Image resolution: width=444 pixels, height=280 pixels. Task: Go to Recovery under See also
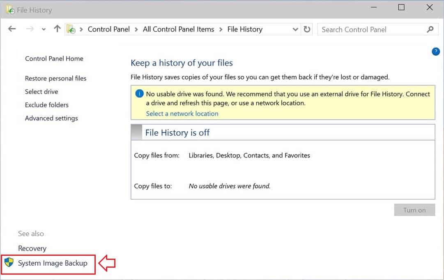32,248
